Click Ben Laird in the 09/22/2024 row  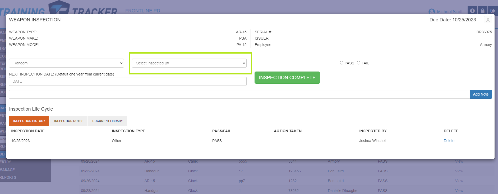point(336,171)
